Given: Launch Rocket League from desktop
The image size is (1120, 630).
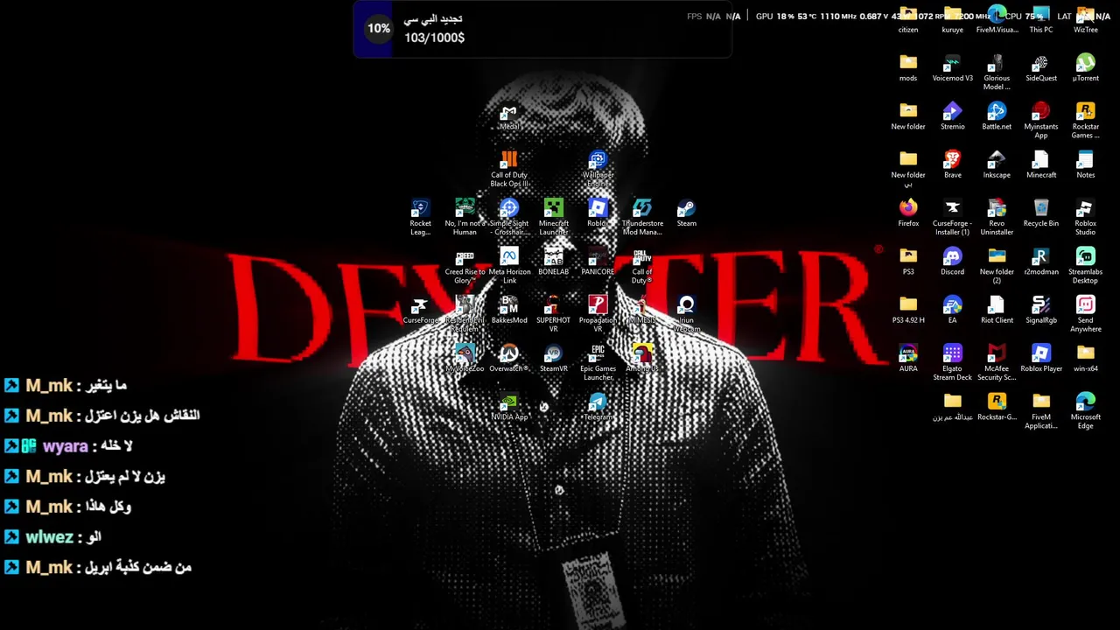Looking at the screenshot, I should coord(420,218).
